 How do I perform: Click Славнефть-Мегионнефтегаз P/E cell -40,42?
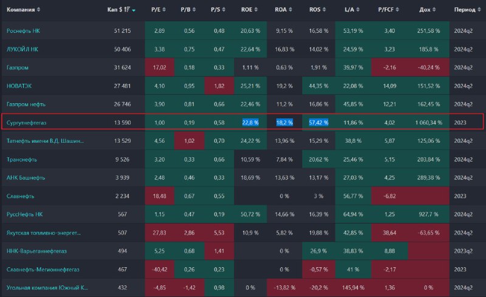pos(160,270)
